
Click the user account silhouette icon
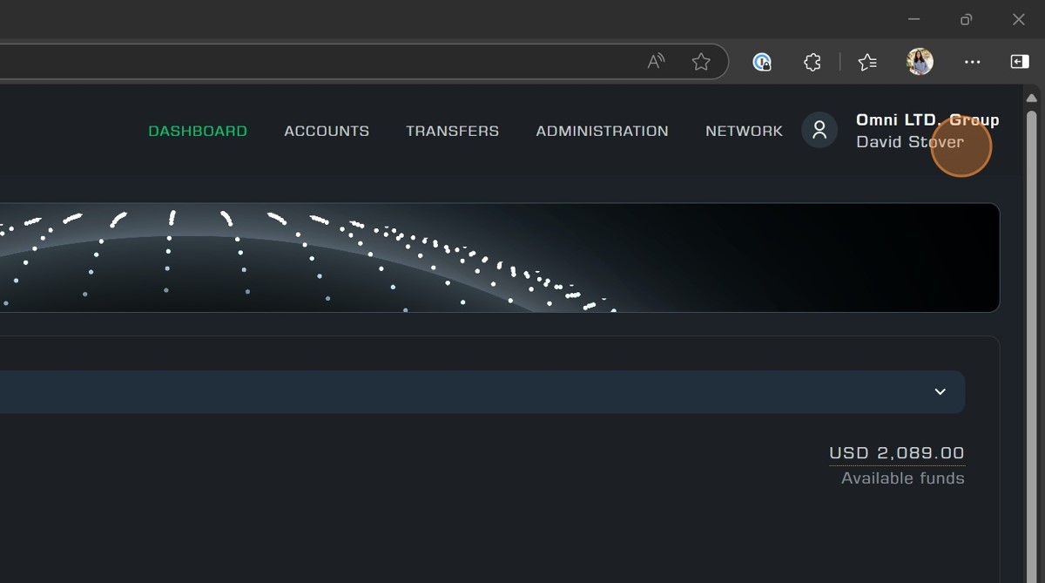point(819,131)
